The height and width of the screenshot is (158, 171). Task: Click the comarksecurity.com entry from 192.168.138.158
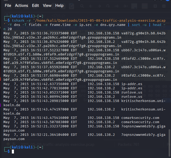click(x=140, y=118)
